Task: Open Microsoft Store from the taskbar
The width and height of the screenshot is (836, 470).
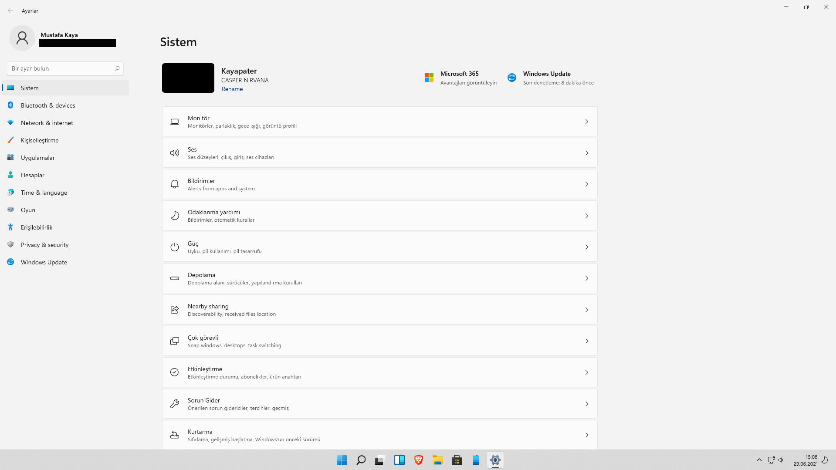Action: tap(457, 460)
